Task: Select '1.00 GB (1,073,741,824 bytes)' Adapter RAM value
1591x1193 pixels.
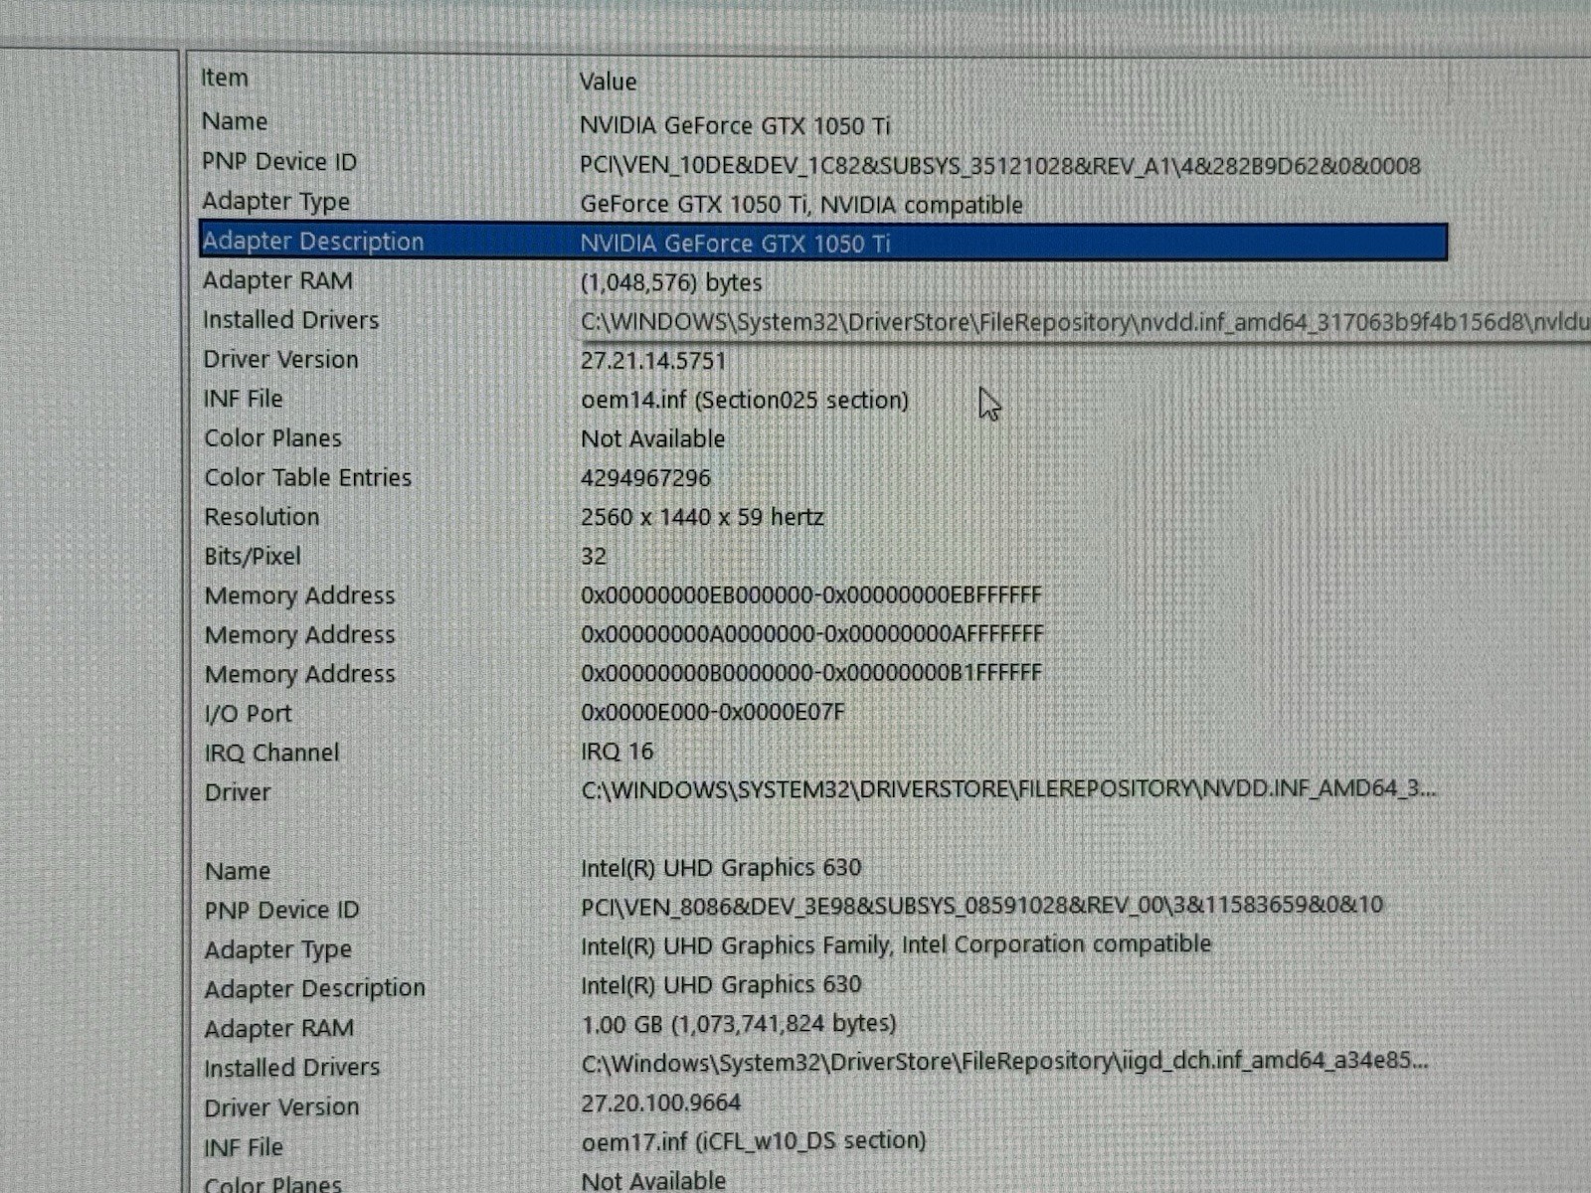Action: [739, 1023]
